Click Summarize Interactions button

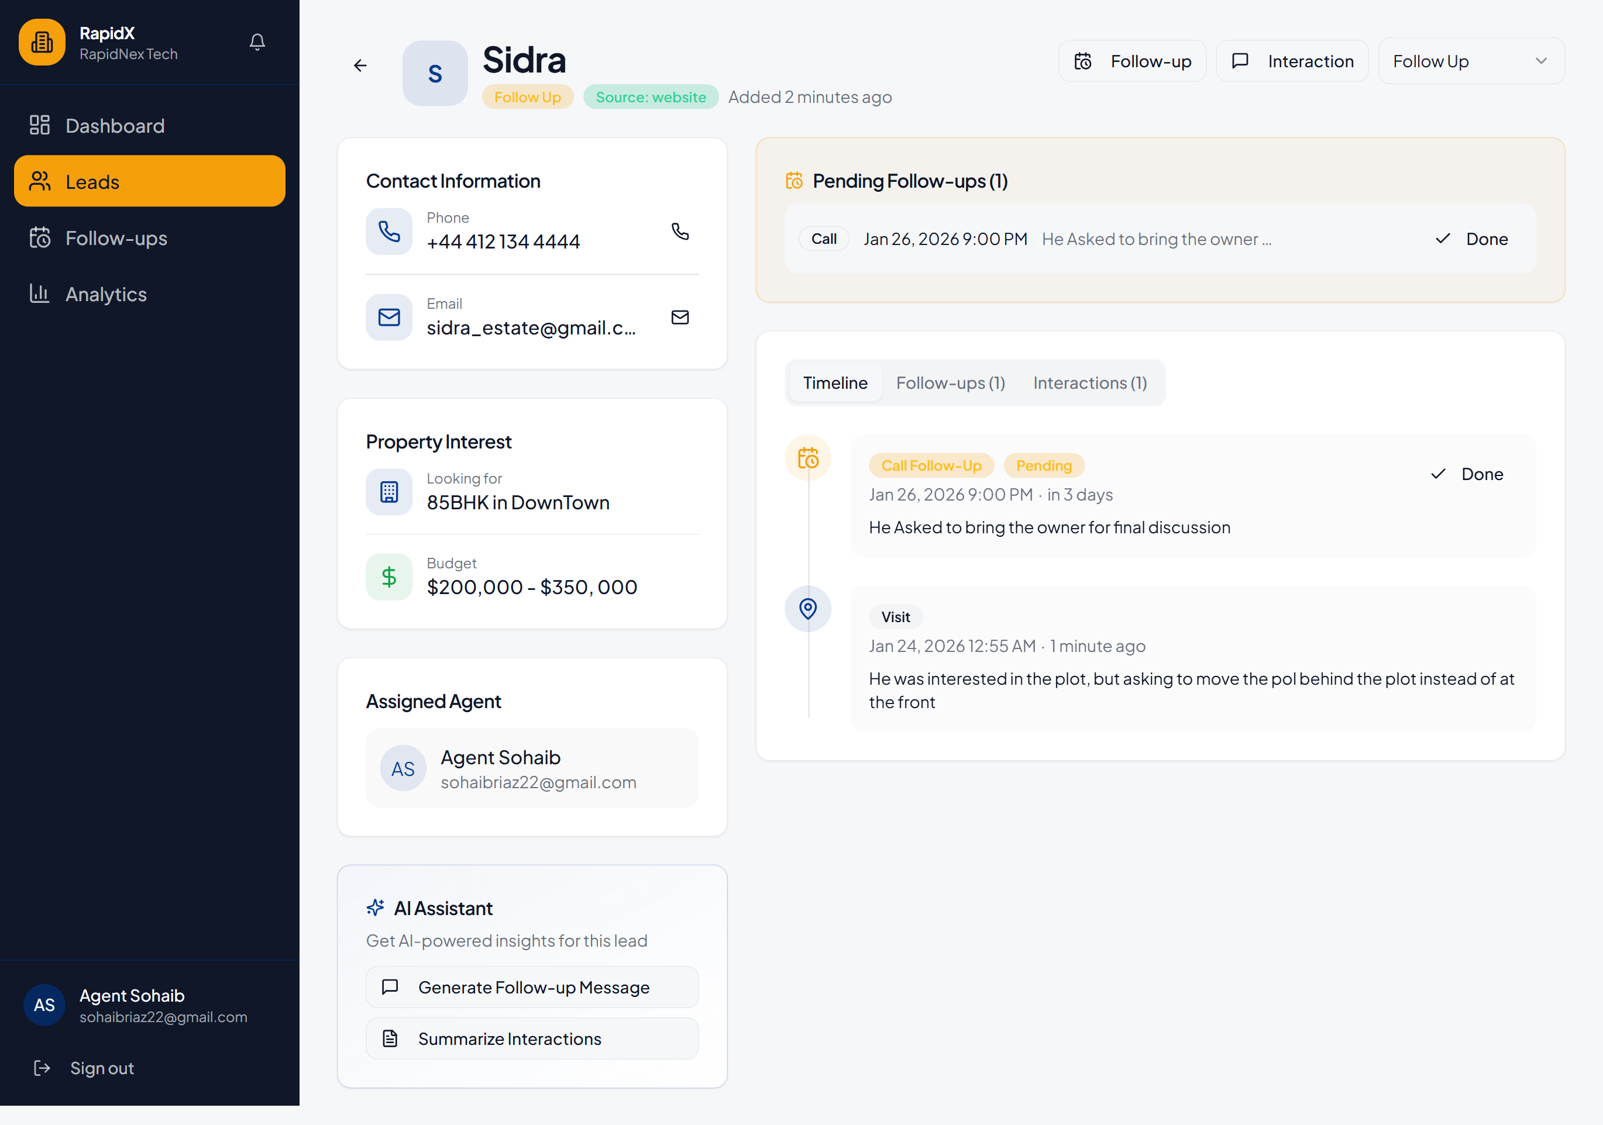(532, 1038)
